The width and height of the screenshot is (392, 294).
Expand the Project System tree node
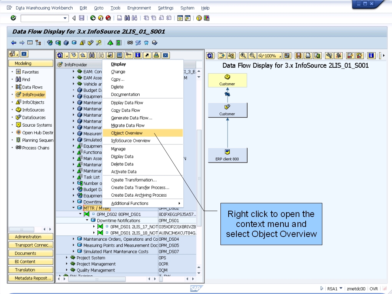click(x=67, y=257)
